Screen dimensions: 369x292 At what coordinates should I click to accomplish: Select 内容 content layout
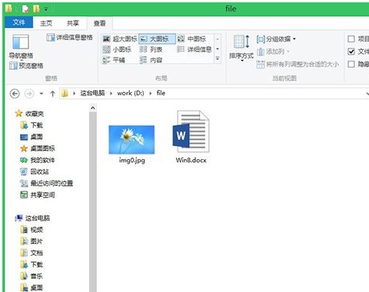[151, 60]
